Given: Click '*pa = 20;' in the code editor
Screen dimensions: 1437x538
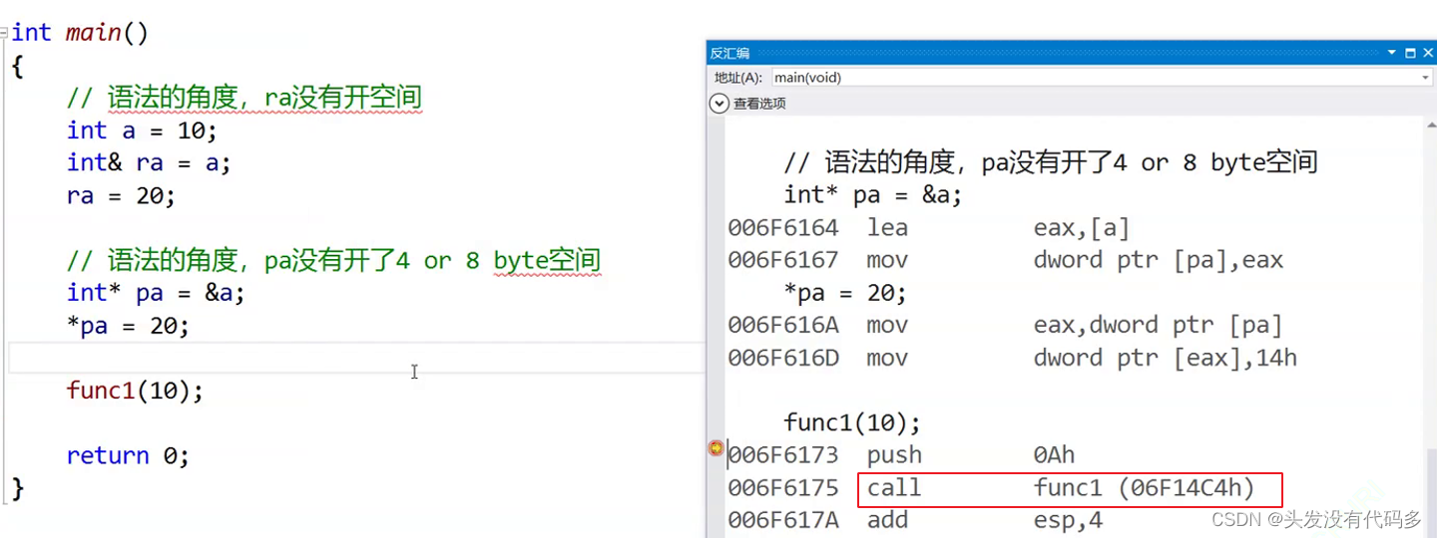Looking at the screenshot, I should (128, 326).
